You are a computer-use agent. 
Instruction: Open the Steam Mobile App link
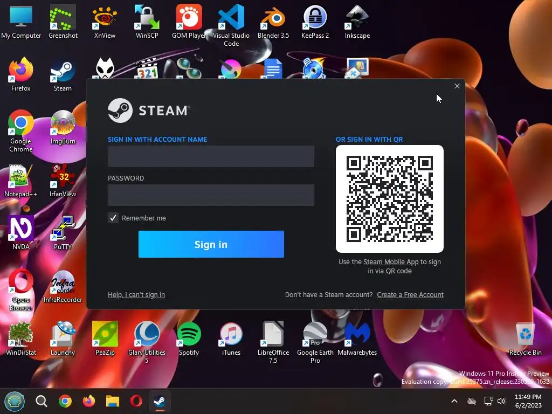(x=391, y=262)
